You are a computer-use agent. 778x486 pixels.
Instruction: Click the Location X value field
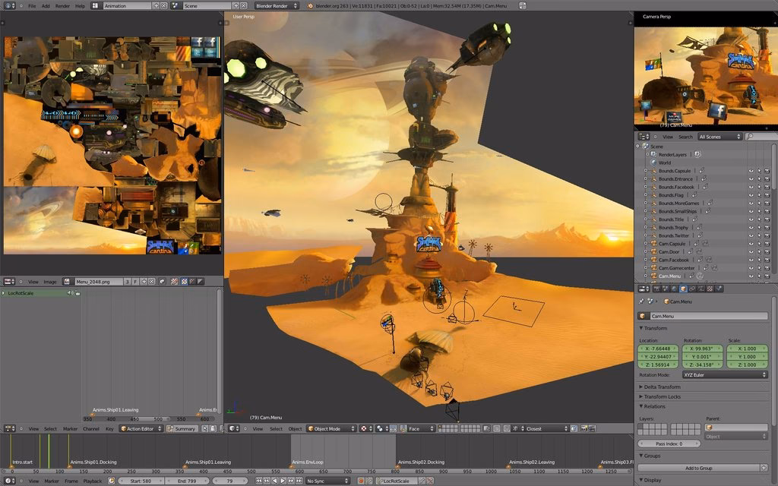[658, 349]
